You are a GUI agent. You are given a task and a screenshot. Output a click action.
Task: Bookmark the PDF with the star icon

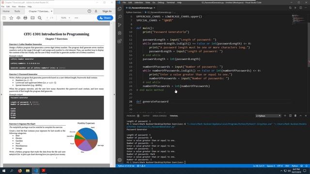coord(11,18)
